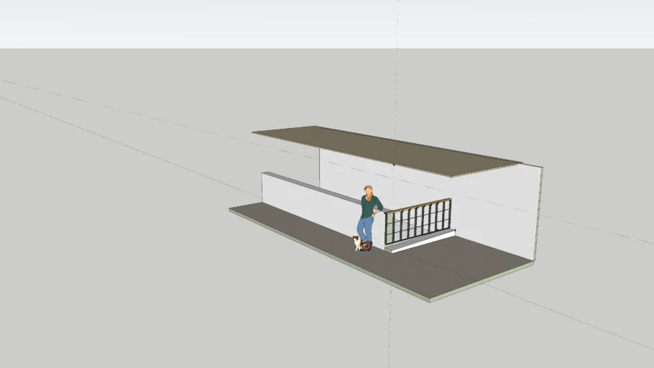Select the near left corner of floor platform
This screenshot has width=654, height=368.
(231, 210)
